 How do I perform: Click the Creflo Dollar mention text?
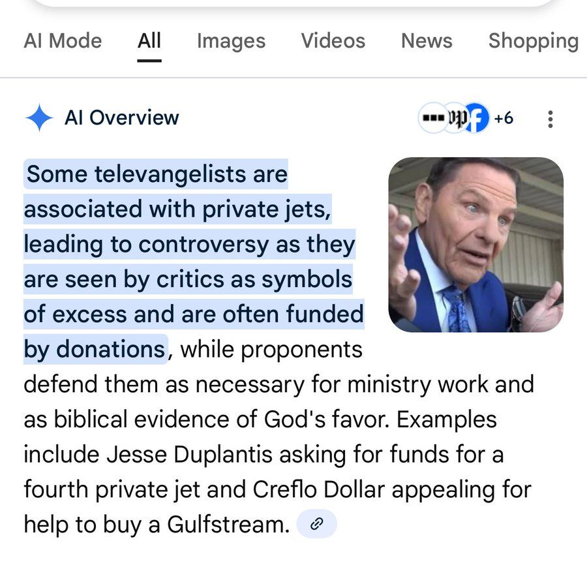pos(318,489)
